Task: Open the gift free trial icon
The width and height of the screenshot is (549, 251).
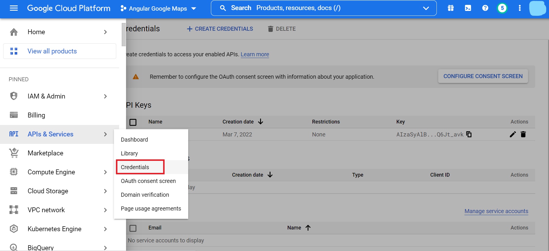Action: point(451,8)
